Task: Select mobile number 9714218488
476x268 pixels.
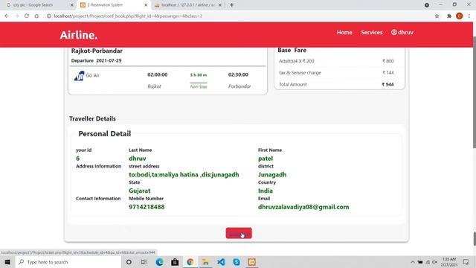Action: (x=147, y=207)
